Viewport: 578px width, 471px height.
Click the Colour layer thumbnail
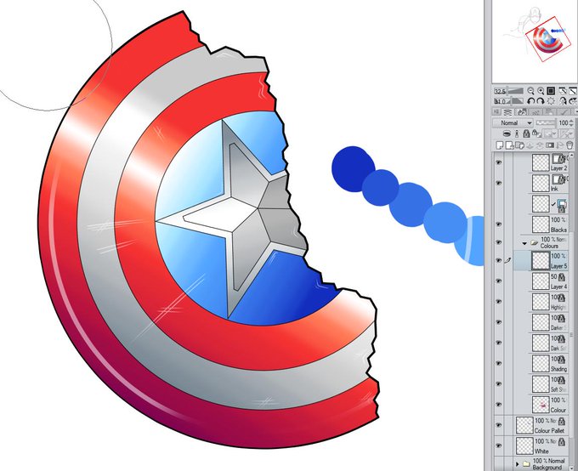(x=541, y=405)
